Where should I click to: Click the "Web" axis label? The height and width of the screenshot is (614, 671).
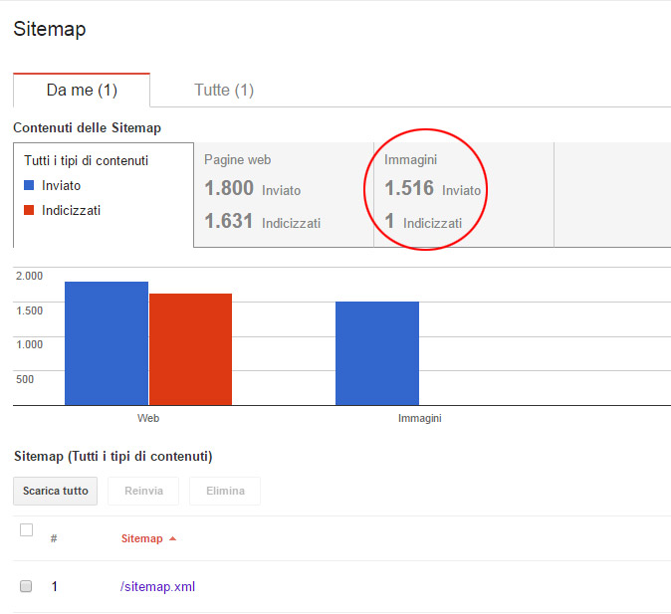148,418
